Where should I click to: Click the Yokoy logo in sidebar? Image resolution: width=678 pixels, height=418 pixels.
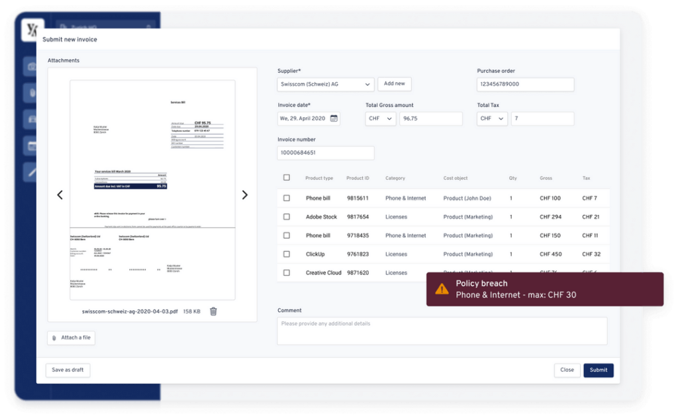(x=32, y=30)
